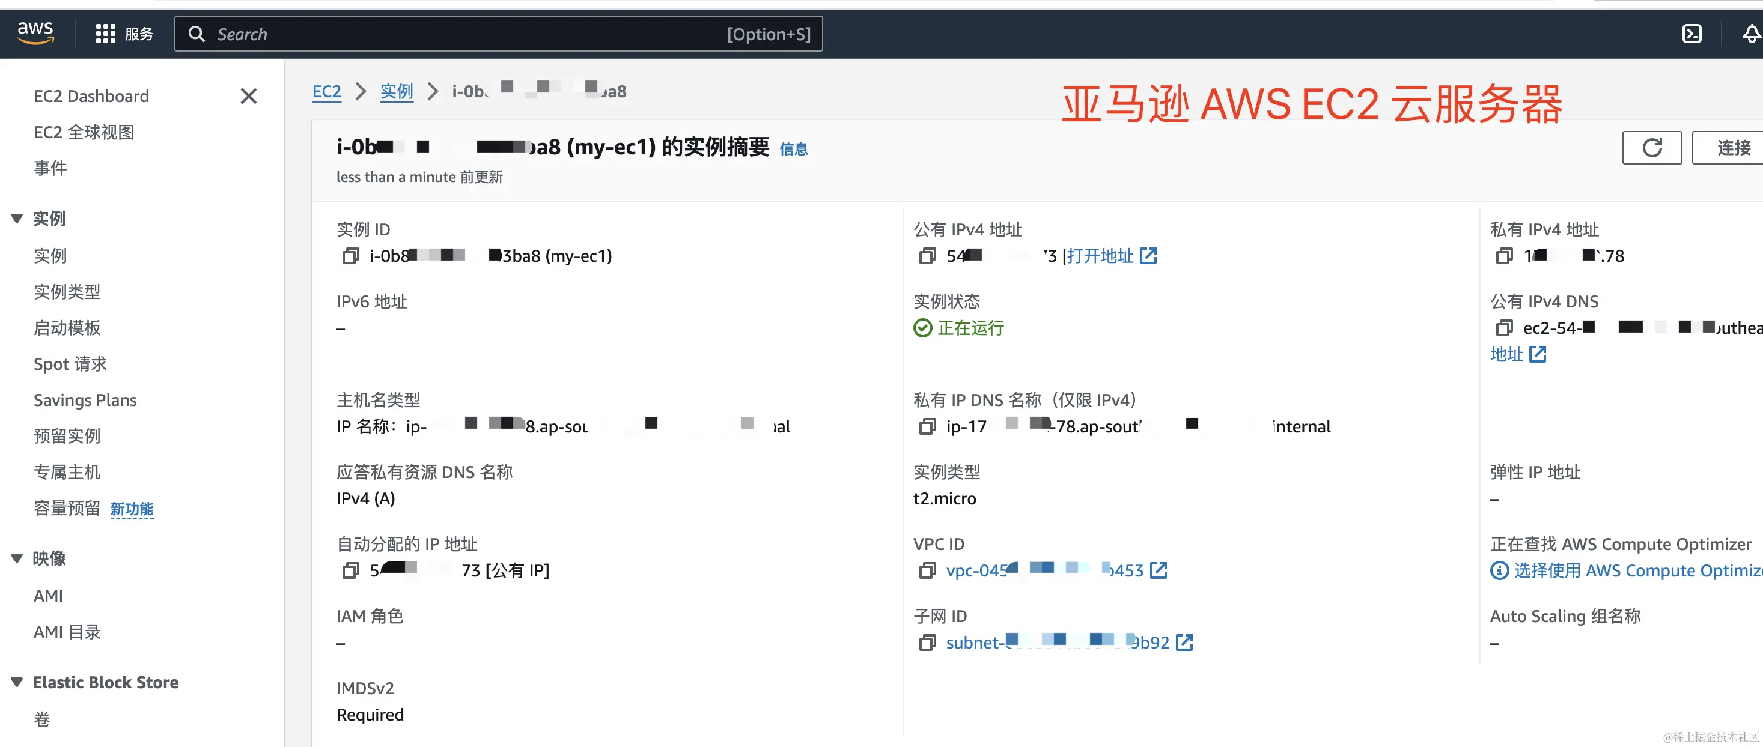Click 地址 link under 公有 IPv4 DNS
Image resolution: width=1763 pixels, height=747 pixels.
1506,354
